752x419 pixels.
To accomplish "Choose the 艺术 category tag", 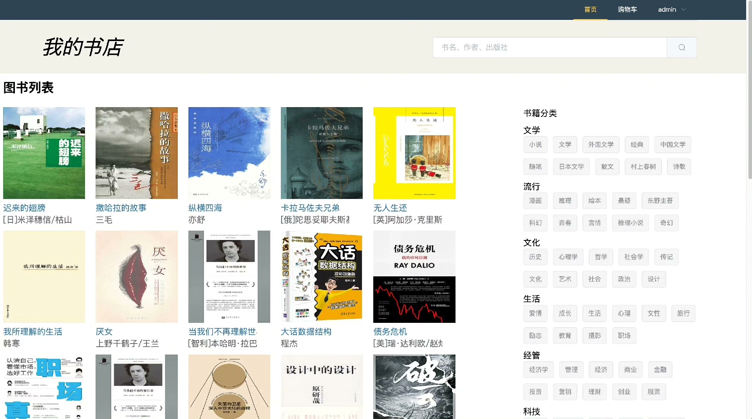I will pyautogui.click(x=565, y=279).
